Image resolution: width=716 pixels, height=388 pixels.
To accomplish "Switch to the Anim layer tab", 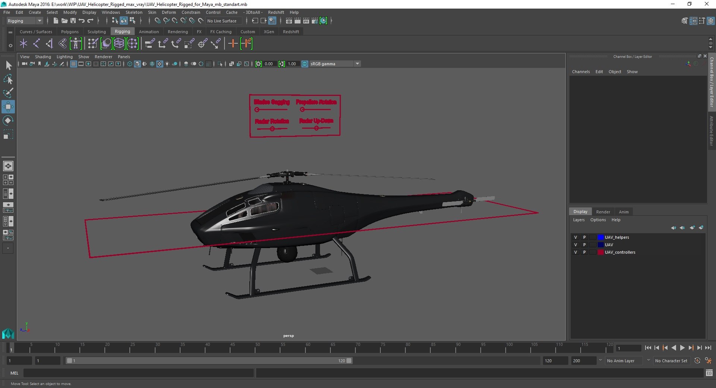I will [624, 212].
